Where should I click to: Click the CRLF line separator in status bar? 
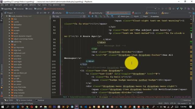[166, 103]
